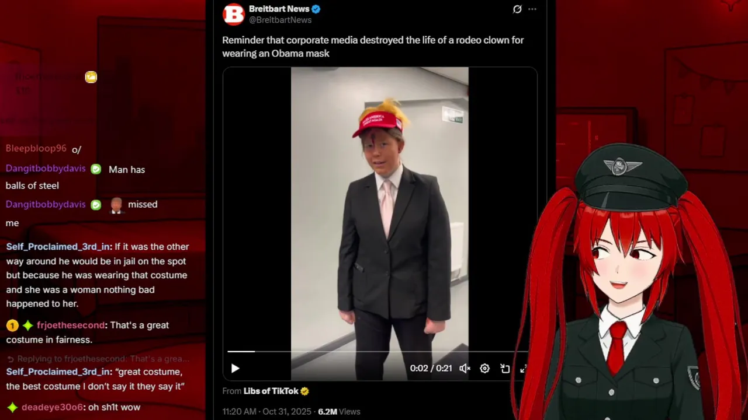Unmute the video with the speaker icon
The height and width of the screenshot is (420, 748).
tap(465, 368)
